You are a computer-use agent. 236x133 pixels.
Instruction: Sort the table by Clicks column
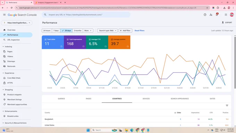coord(178,113)
